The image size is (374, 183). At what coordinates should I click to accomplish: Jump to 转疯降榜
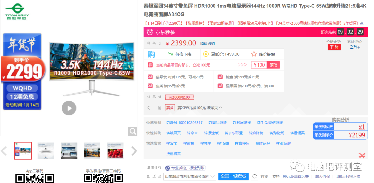coord(256,133)
